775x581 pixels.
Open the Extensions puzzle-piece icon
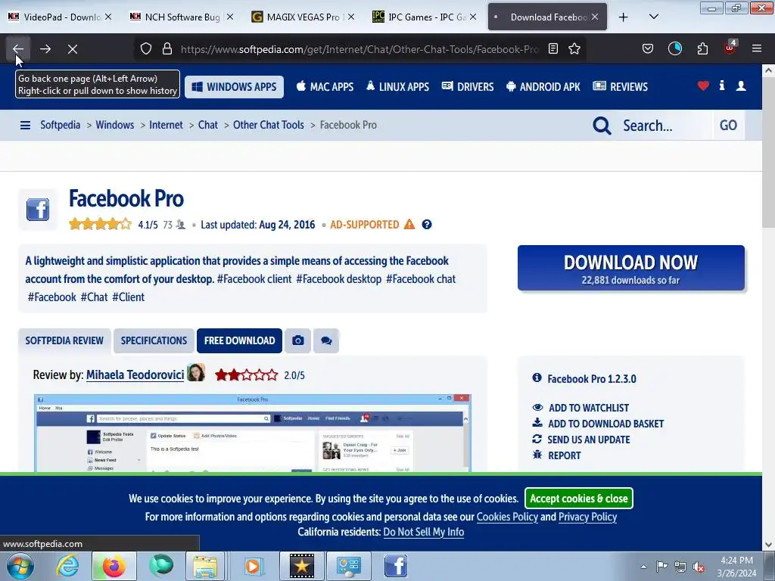tap(702, 48)
